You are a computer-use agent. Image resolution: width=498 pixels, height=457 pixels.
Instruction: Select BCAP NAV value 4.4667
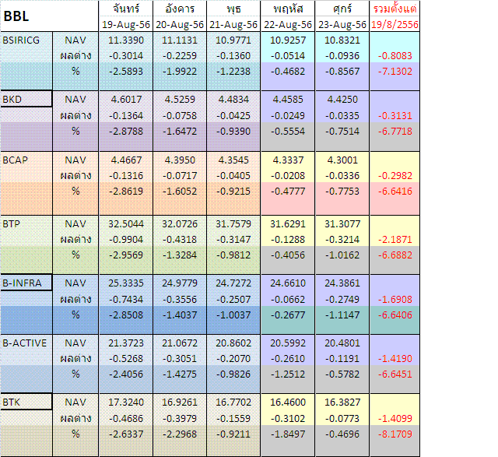(126, 160)
